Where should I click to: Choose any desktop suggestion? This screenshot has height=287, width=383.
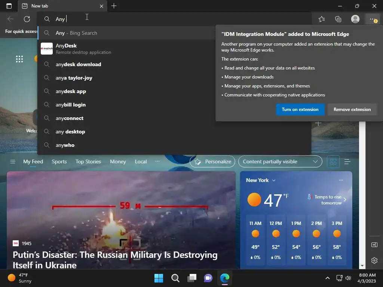point(175,132)
